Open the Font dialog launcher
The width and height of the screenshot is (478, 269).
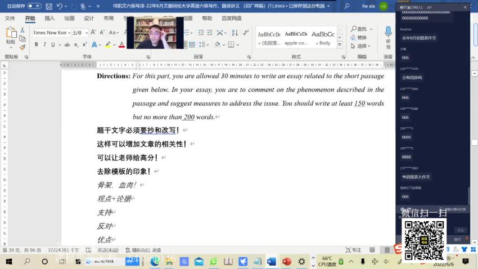coord(148,57)
